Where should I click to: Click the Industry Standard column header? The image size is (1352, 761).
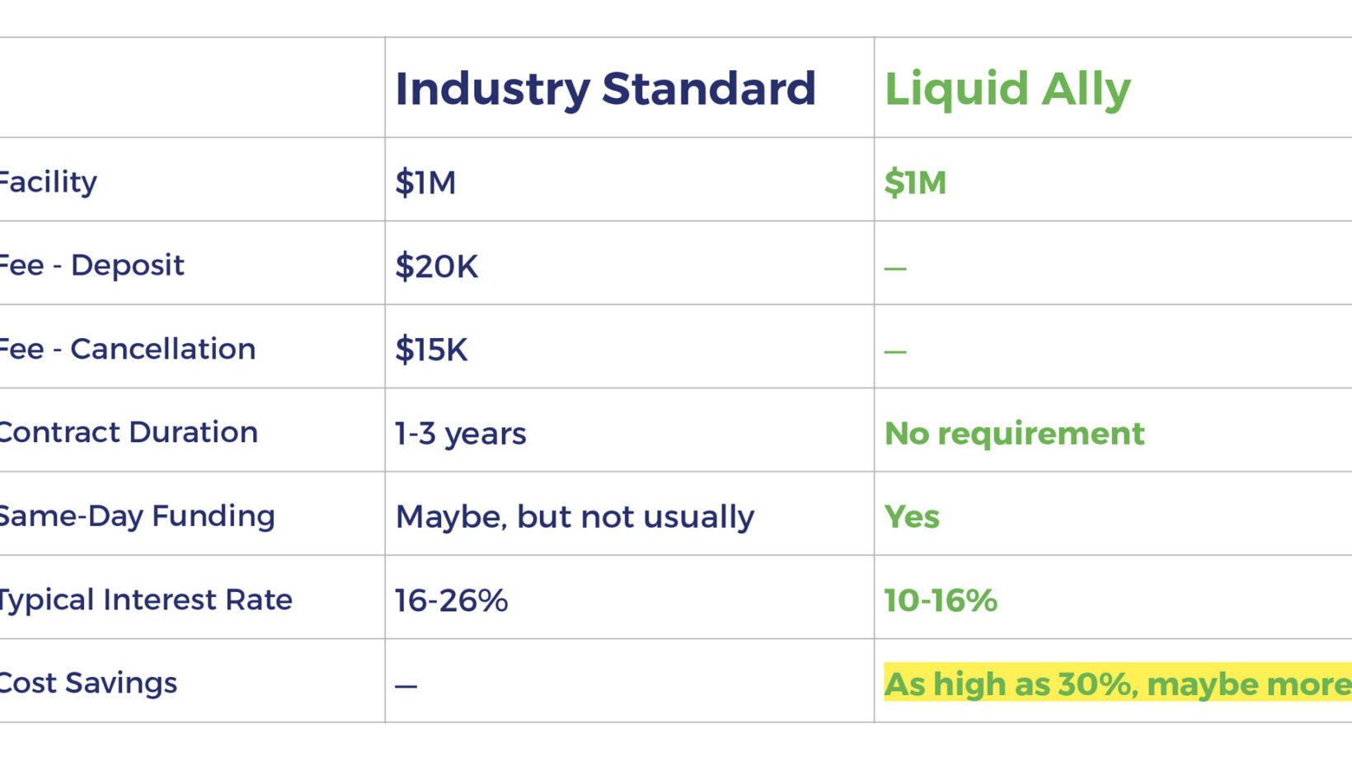605,88
